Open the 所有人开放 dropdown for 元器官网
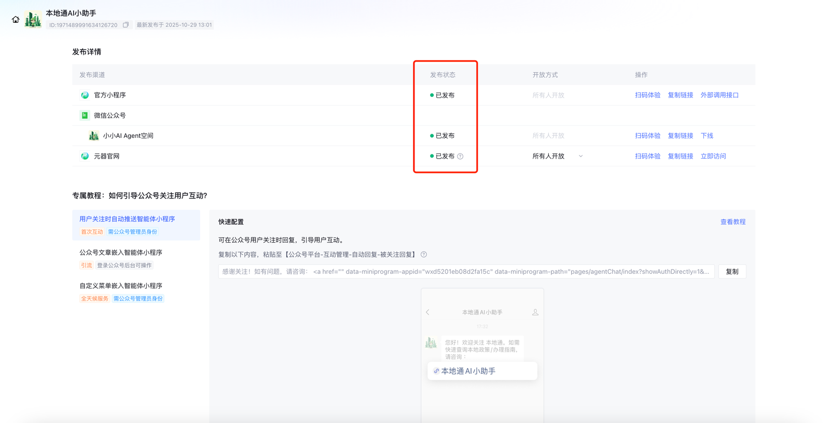The width and height of the screenshot is (830, 423). tap(580, 156)
